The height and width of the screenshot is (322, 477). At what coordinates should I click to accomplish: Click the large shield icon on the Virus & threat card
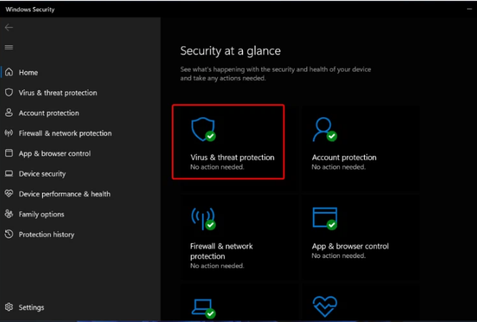203,129
